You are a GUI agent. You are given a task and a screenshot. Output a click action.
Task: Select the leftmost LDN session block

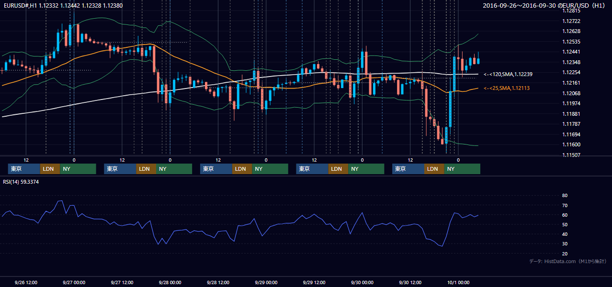coord(50,169)
